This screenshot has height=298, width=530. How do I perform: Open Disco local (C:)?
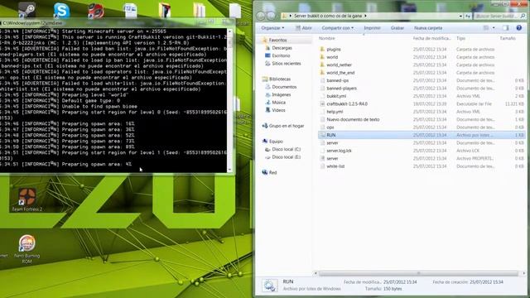[x=286, y=149]
